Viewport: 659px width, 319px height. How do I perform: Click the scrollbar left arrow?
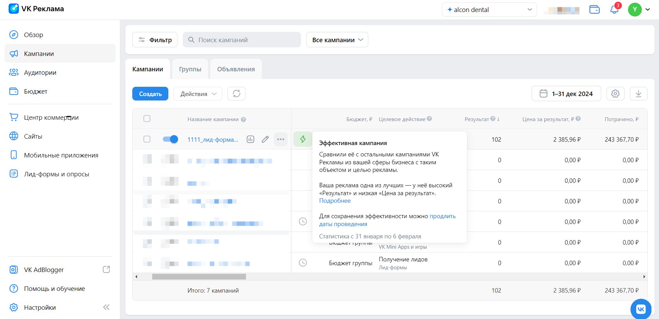136,276
